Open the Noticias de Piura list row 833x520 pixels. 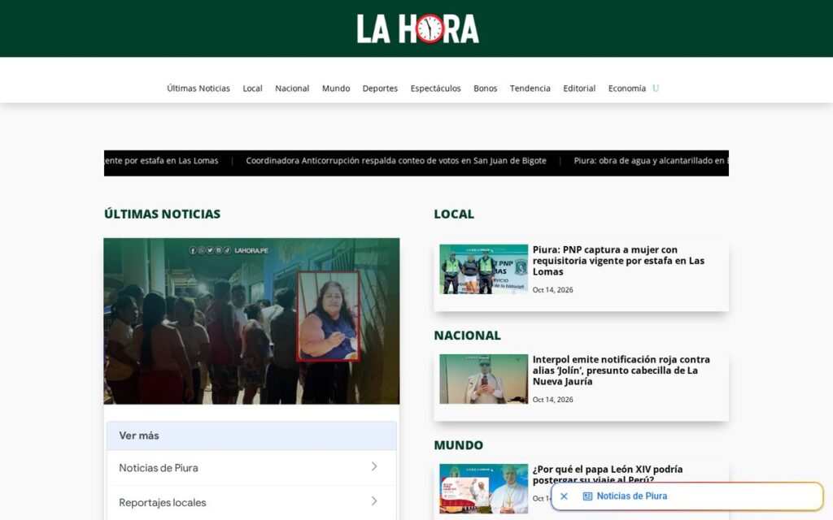pyautogui.click(x=251, y=467)
